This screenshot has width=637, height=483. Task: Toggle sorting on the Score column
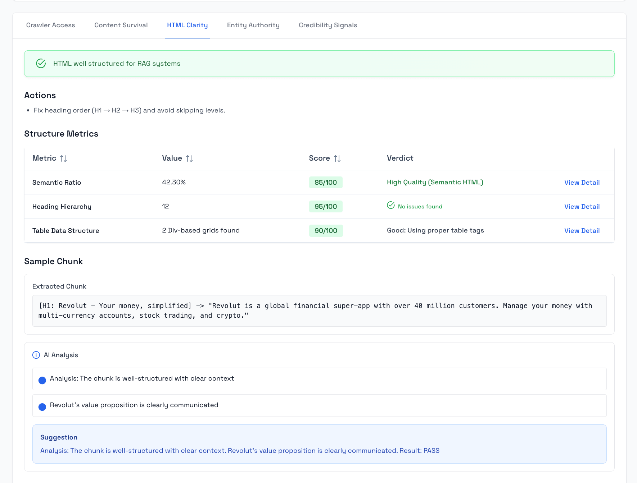[x=337, y=158]
